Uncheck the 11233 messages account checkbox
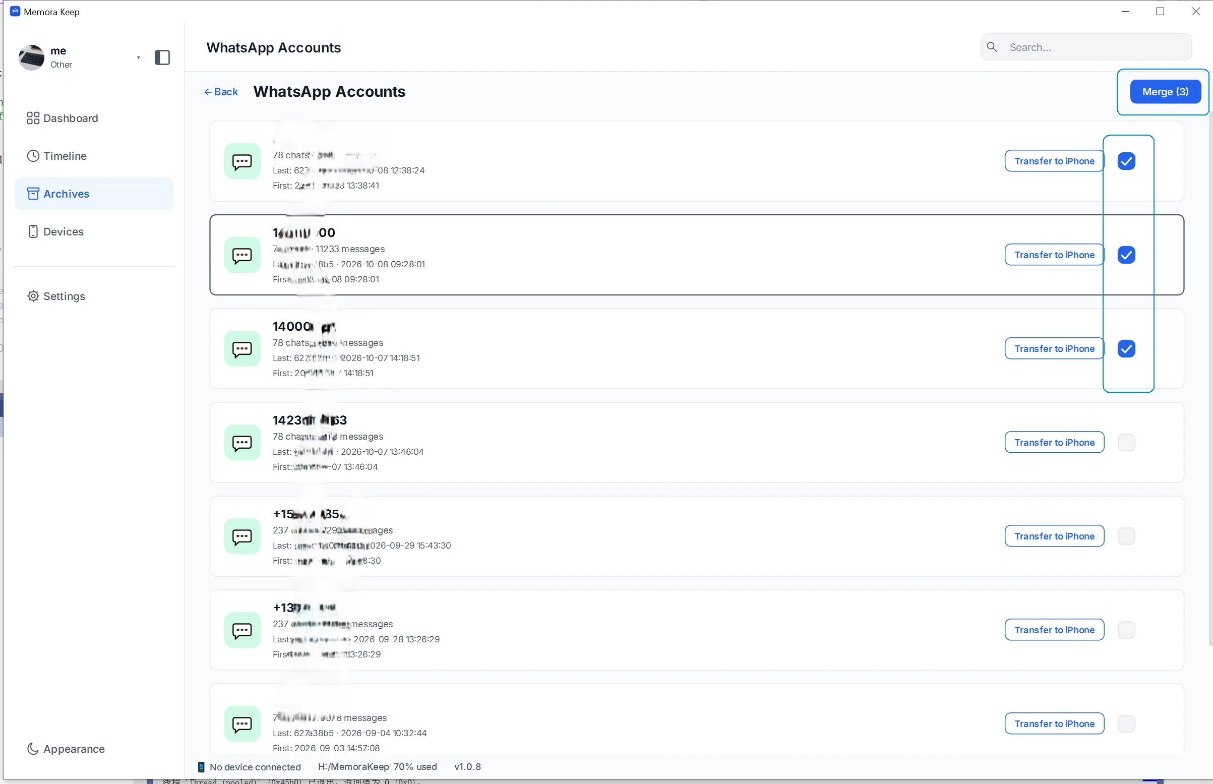The height and width of the screenshot is (784, 1213). coord(1126,255)
